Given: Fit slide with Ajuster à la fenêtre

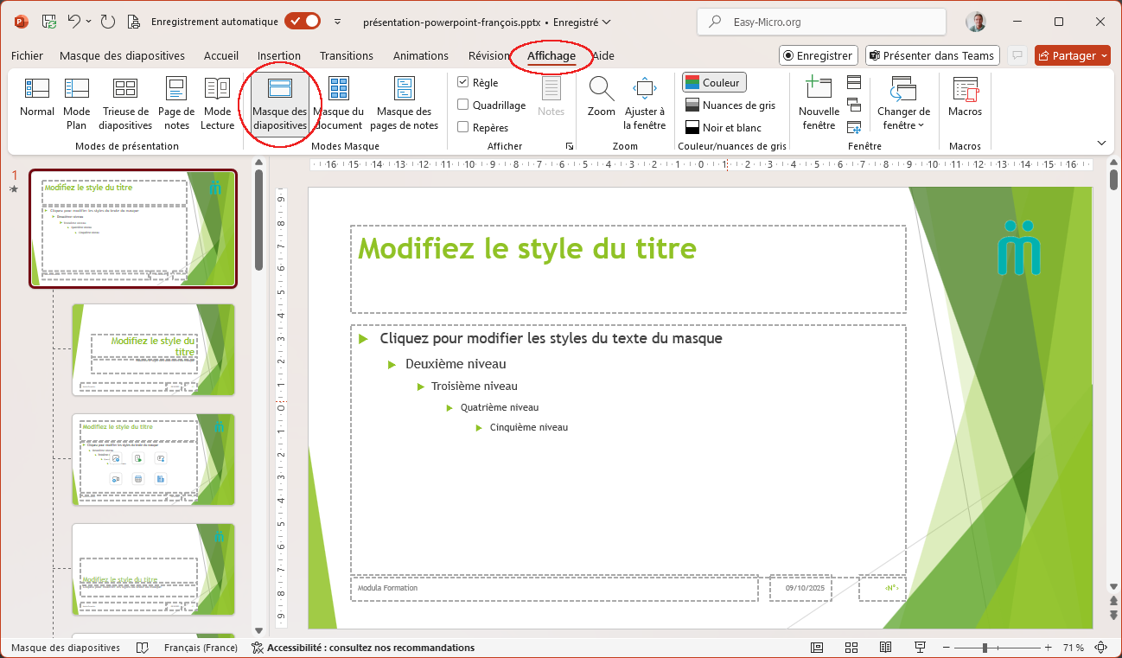Looking at the screenshot, I should click(x=645, y=104).
